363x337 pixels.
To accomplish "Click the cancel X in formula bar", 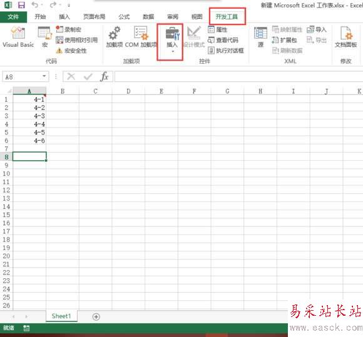I will (x=71, y=76).
